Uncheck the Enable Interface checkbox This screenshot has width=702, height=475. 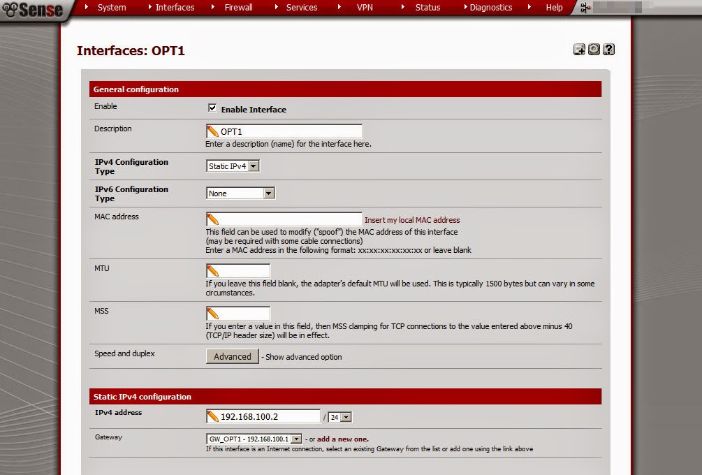coord(212,108)
